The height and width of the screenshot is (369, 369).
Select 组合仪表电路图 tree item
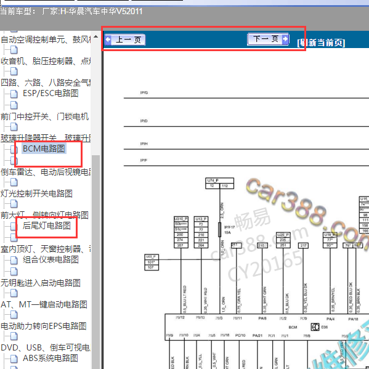51,259
